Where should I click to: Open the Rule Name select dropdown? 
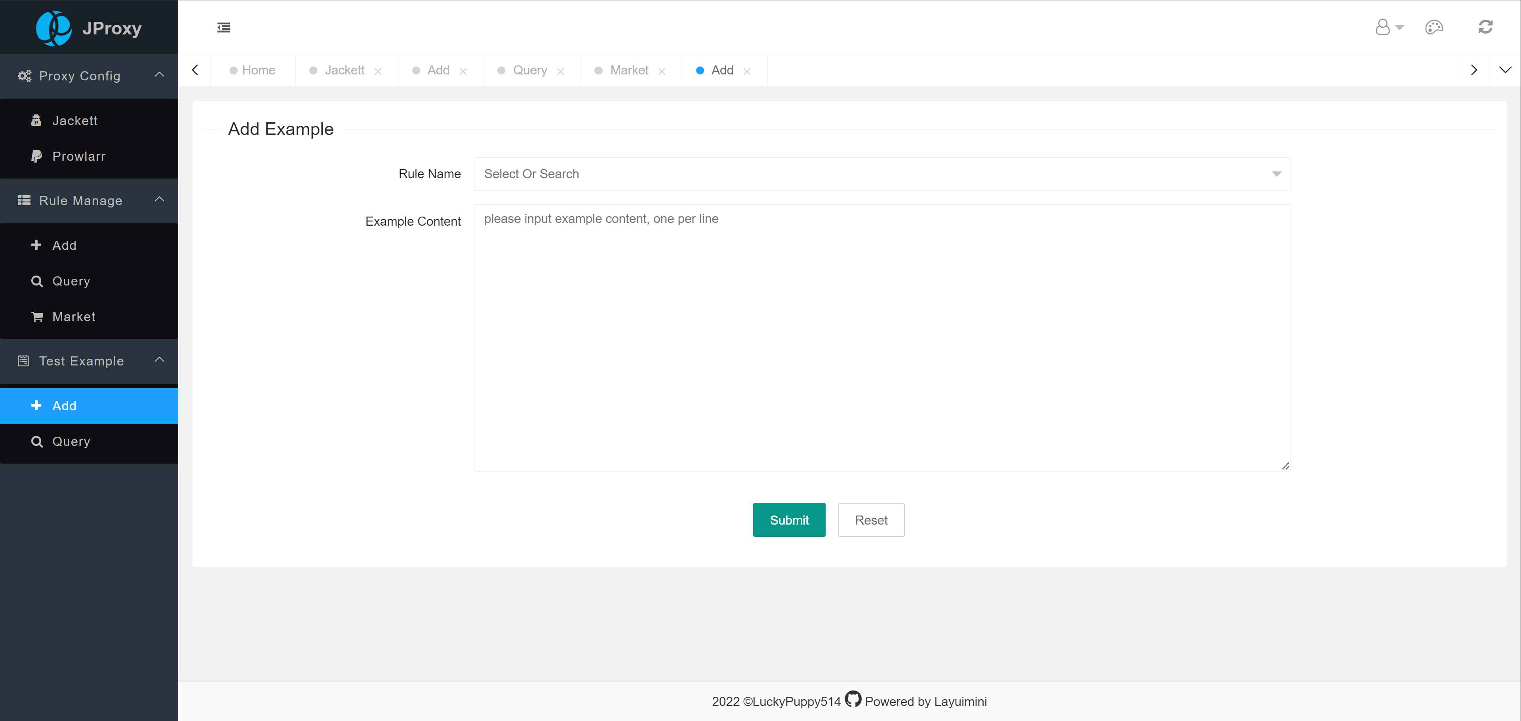(x=882, y=174)
